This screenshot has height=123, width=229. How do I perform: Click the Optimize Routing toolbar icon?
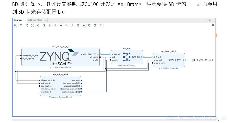tap(95, 26)
